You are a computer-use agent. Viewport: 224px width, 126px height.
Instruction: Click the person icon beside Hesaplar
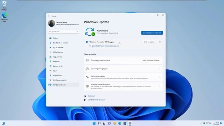(50, 62)
